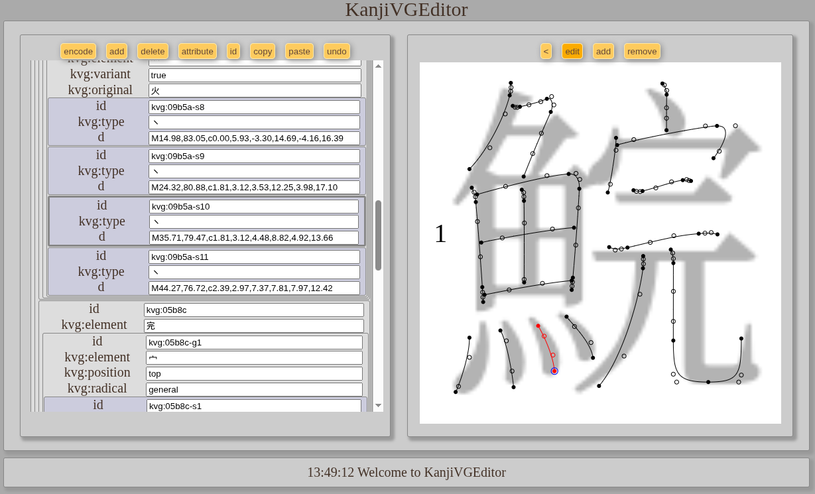The width and height of the screenshot is (815, 494).
Task: Edit the path field starting M14.98,83.05
Action: click(254, 138)
